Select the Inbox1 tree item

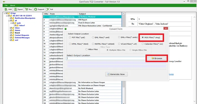[22, 26]
